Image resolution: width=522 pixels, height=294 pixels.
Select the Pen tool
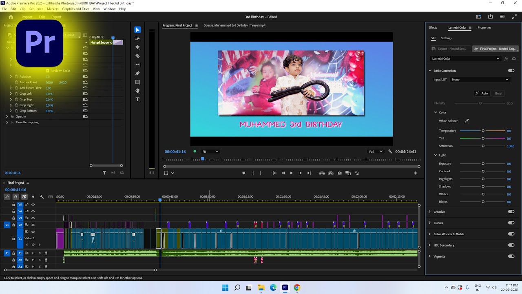(137, 73)
